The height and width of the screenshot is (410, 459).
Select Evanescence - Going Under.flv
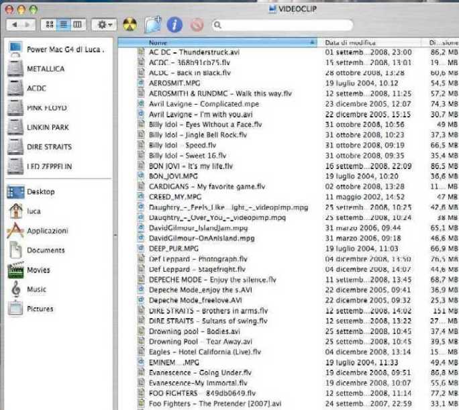200,373
